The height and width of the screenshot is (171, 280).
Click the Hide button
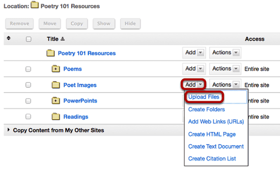pyautogui.click(x=130, y=24)
